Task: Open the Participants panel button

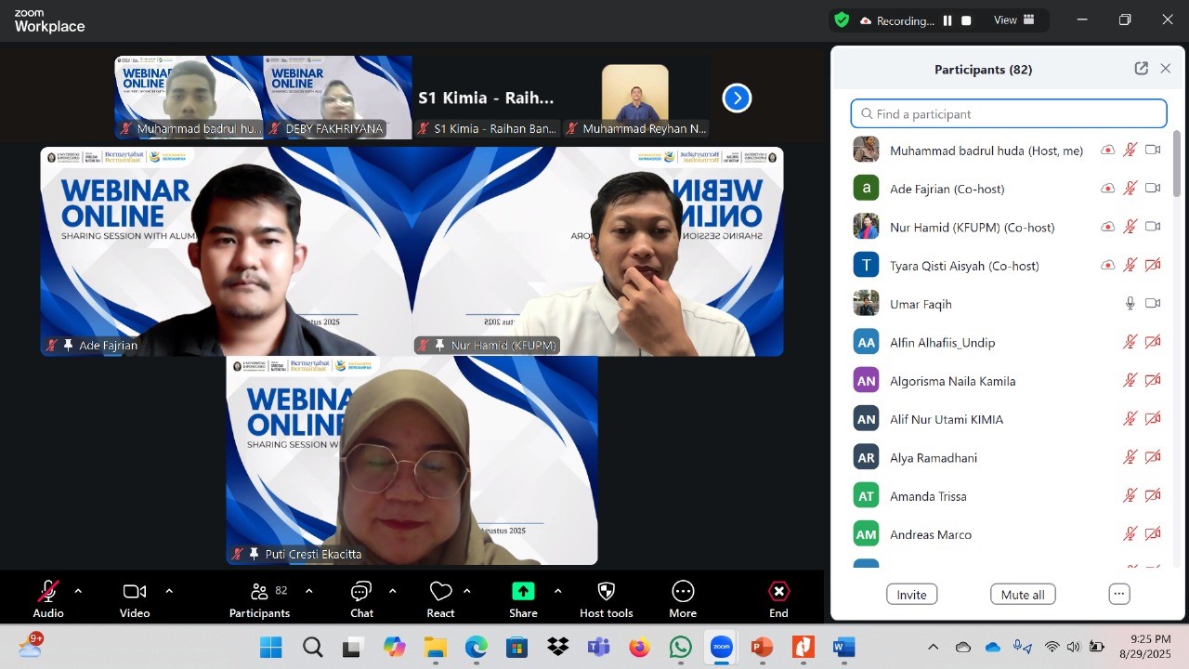Action: (x=260, y=598)
